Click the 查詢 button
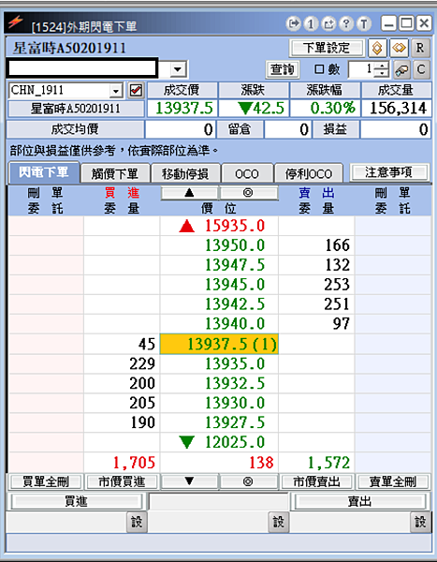The width and height of the screenshot is (437, 562). [x=283, y=69]
